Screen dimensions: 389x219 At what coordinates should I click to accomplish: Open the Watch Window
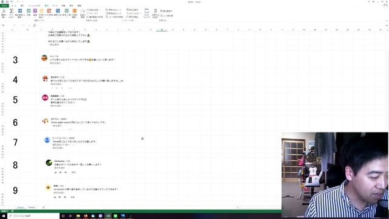tap(146, 13)
